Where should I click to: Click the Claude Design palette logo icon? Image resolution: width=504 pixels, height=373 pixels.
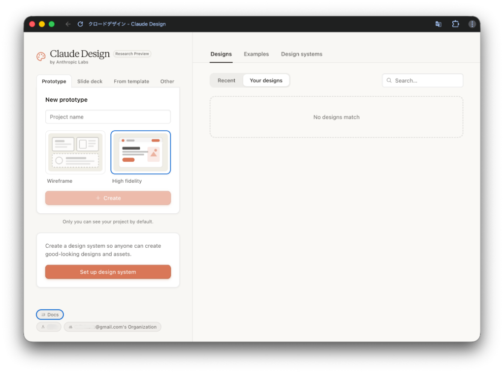[41, 57]
